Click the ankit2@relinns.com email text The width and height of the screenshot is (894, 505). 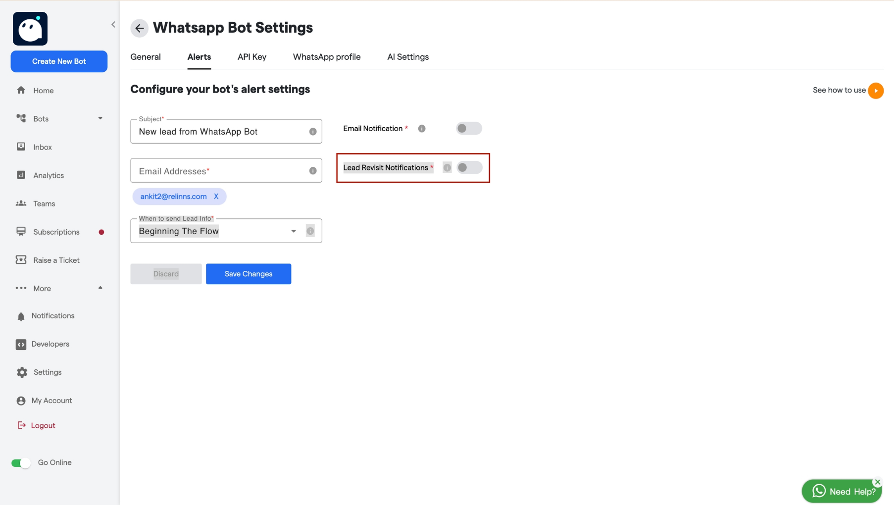click(173, 197)
